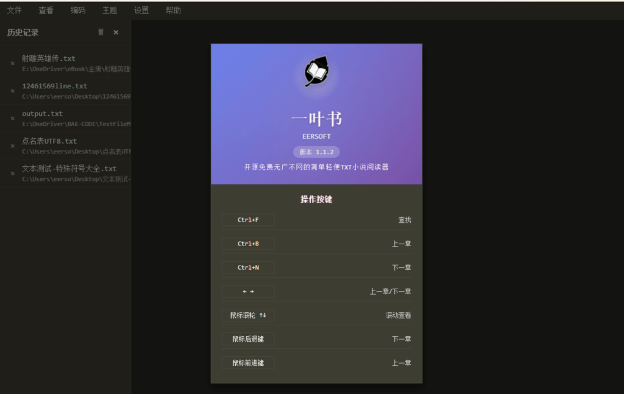Open the 帮助 menu
Image resolution: width=624 pixels, height=394 pixels.
(172, 10)
